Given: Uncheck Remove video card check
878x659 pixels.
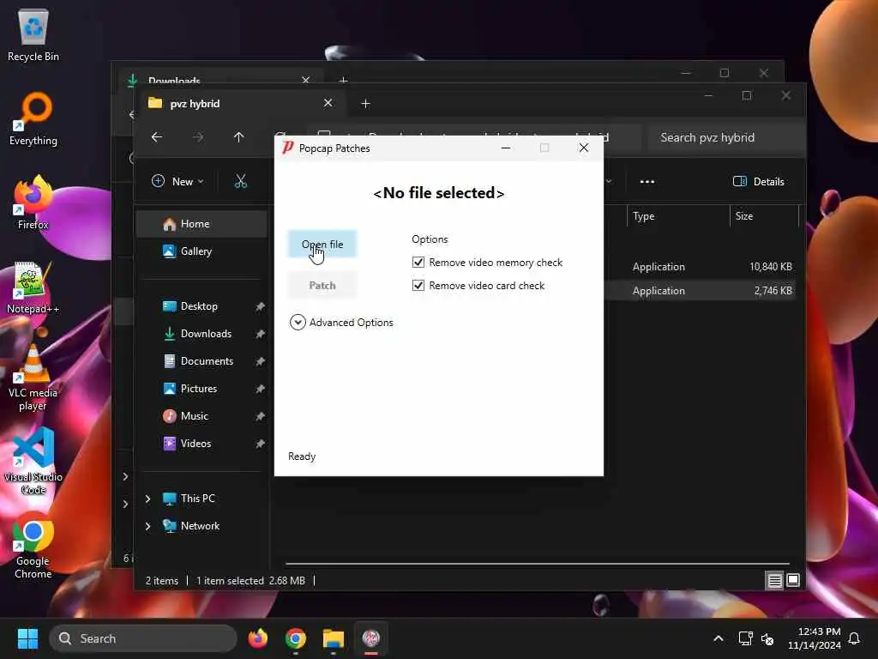Looking at the screenshot, I should 418,285.
